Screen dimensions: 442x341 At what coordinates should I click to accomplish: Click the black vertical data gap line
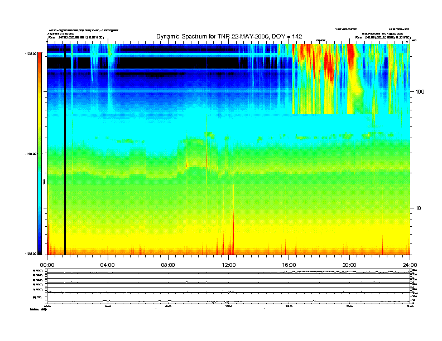(65, 149)
